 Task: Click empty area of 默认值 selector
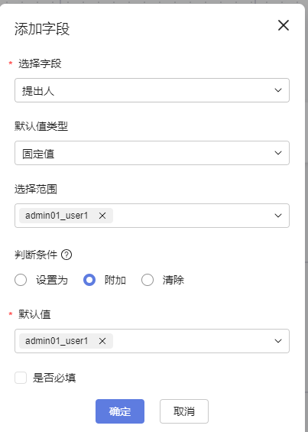(x=193, y=341)
